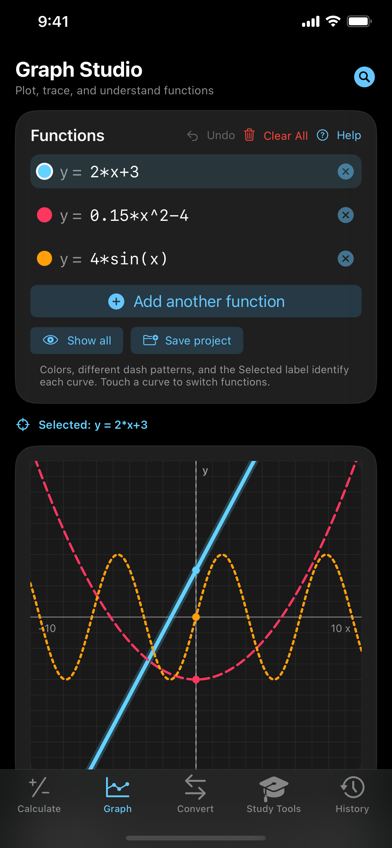The height and width of the screenshot is (848, 392).
Task: Add another function
Action: 196,301
